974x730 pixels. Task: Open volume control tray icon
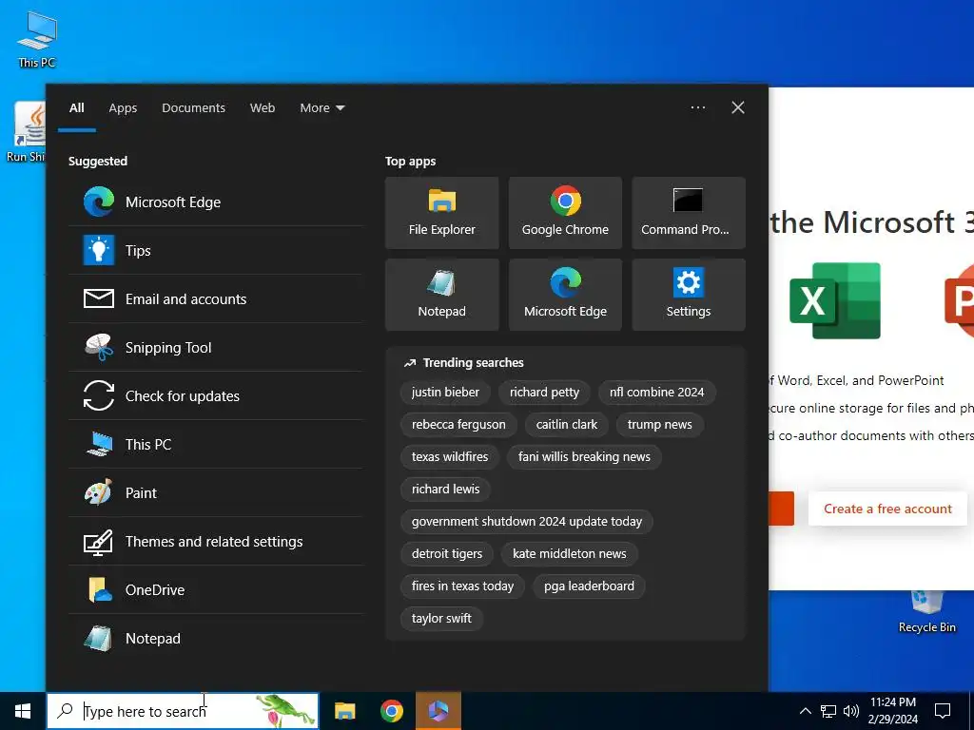pos(851,711)
